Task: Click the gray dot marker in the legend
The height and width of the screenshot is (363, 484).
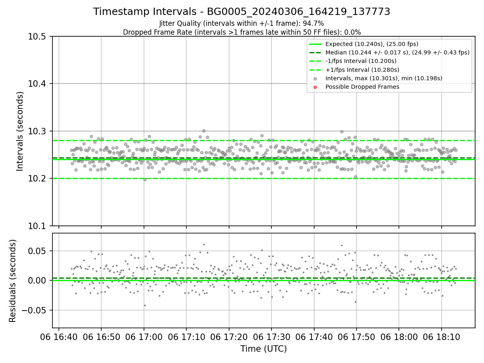Action: (x=315, y=78)
